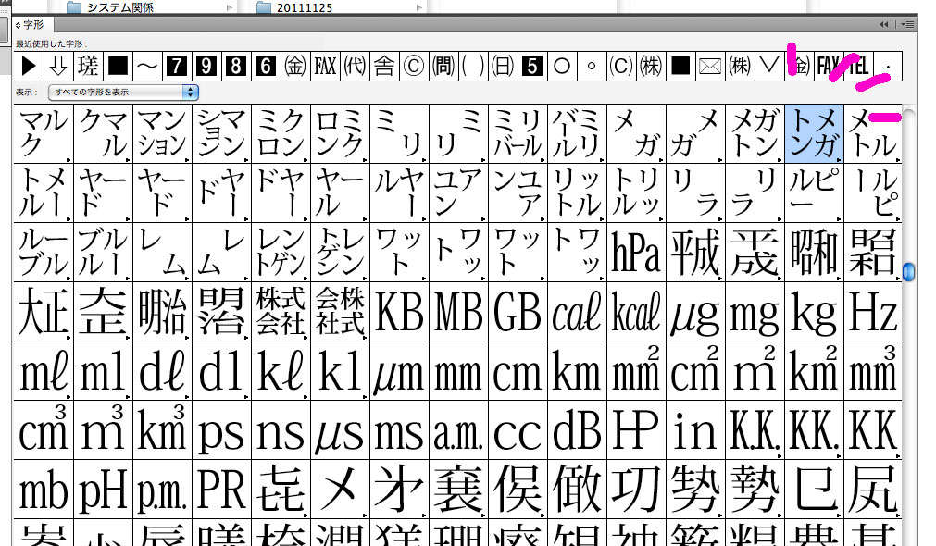936x546 pixels.
Task: Choose the mm³ glyph cell
Action: [873, 370]
